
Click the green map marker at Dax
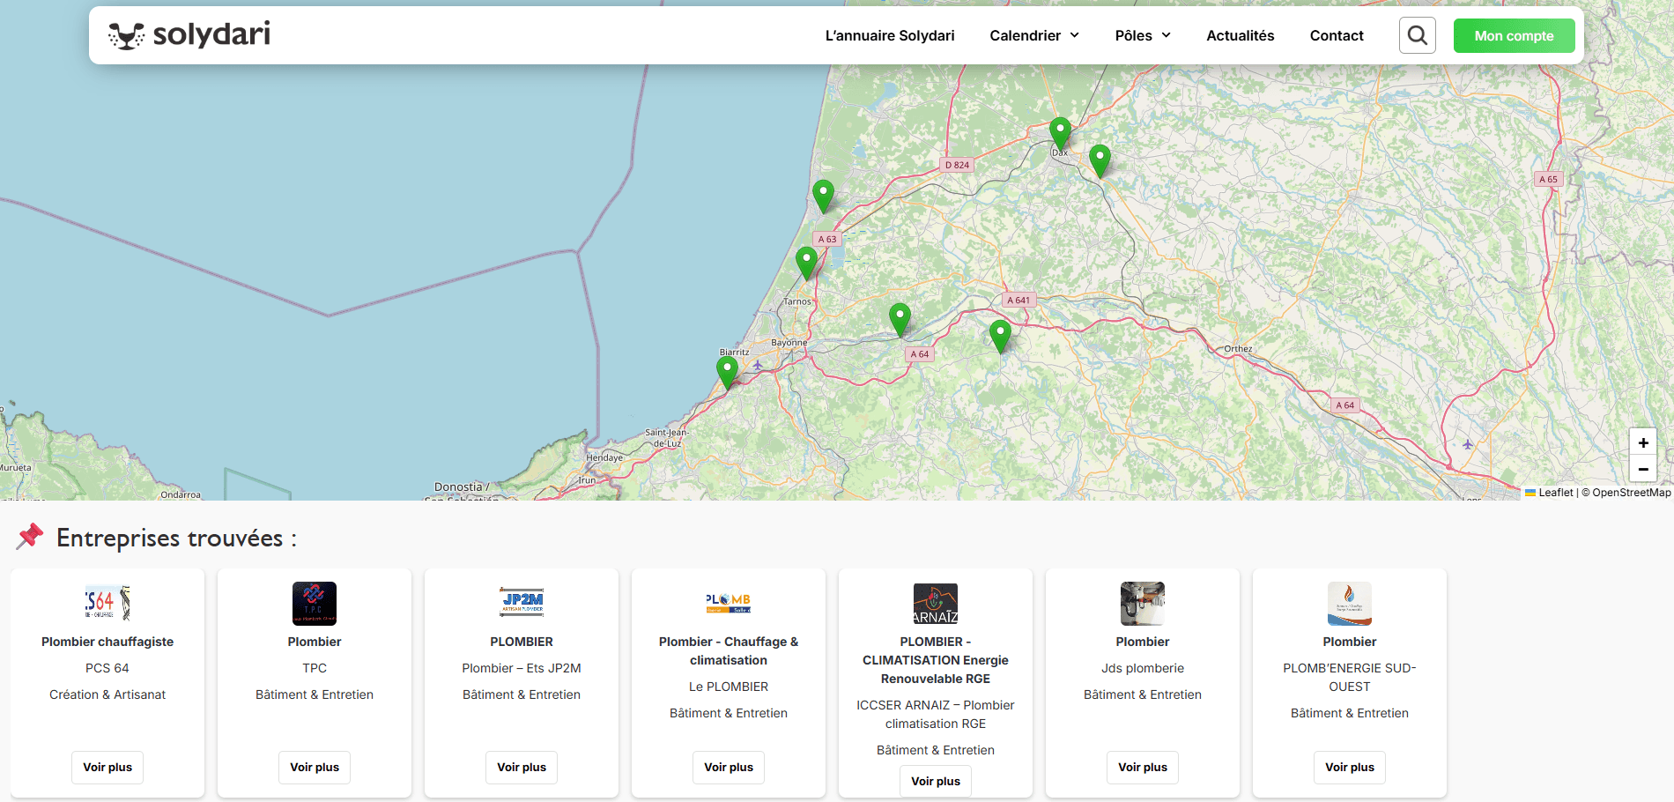pos(1060,133)
